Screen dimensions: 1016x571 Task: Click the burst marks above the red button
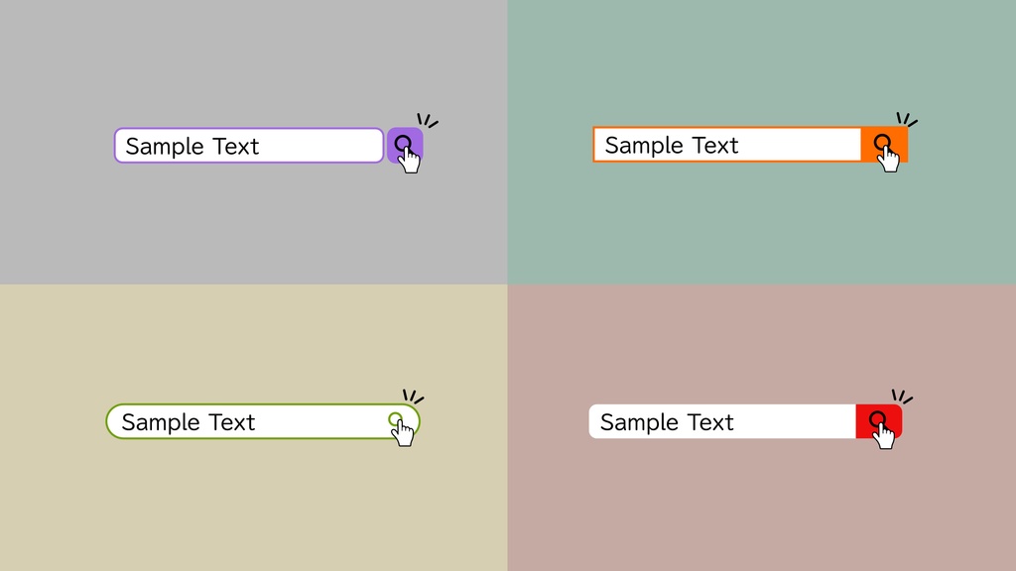[x=901, y=397]
